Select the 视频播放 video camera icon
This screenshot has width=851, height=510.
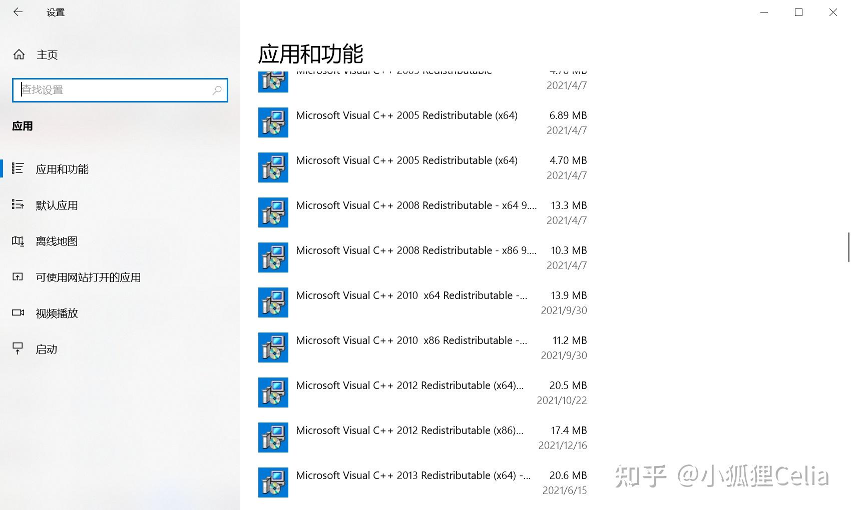pyautogui.click(x=18, y=312)
